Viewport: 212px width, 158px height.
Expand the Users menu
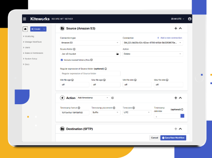coord(27,48)
